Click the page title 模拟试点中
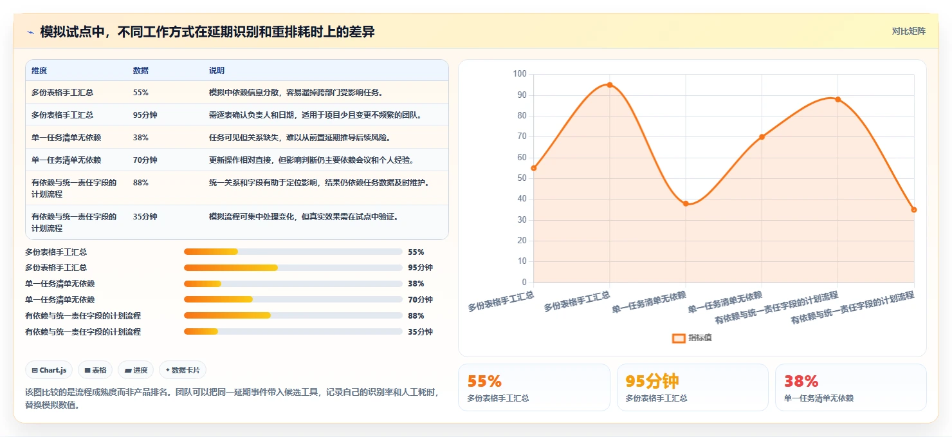 207,32
